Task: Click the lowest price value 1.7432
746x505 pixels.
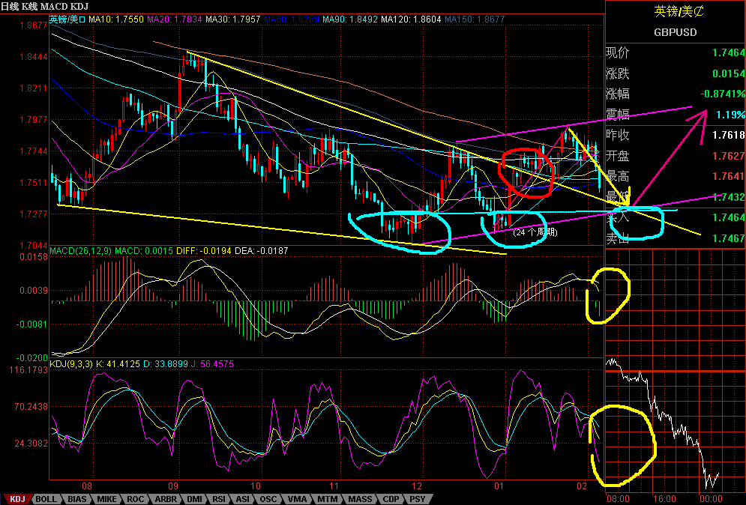Action: pos(729,197)
